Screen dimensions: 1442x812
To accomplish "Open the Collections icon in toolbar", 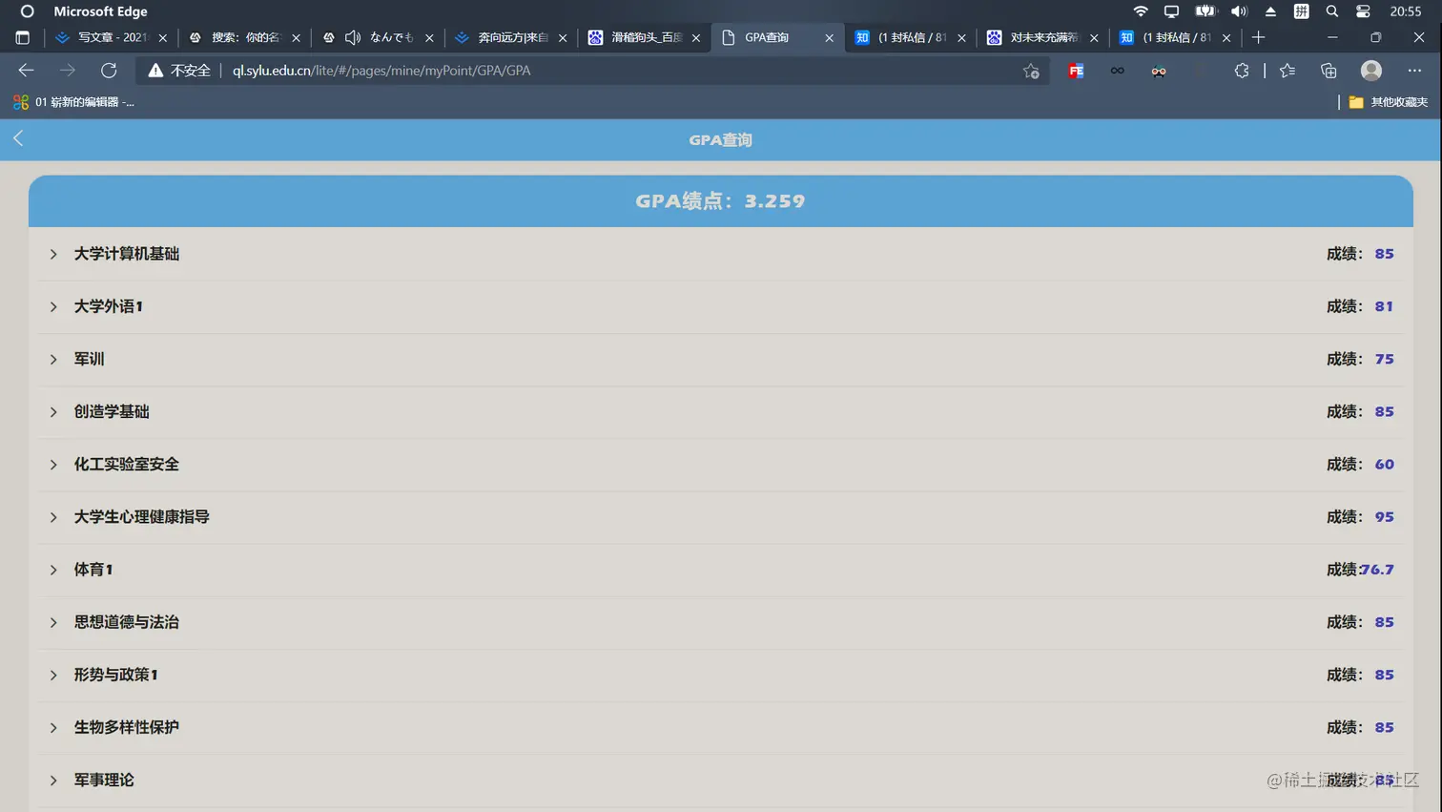I will point(1329,71).
